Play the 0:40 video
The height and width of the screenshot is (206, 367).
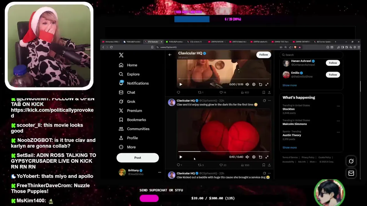point(181,157)
